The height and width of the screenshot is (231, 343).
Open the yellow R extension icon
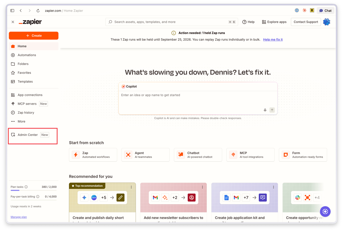click(x=312, y=10)
